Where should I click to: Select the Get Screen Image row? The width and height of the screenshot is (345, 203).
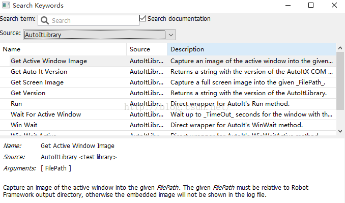click(x=168, y=82)
